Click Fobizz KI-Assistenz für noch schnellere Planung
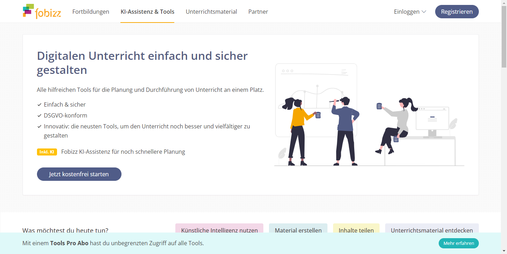The width and height of the screenshot is (507, 254). [123, 152]
